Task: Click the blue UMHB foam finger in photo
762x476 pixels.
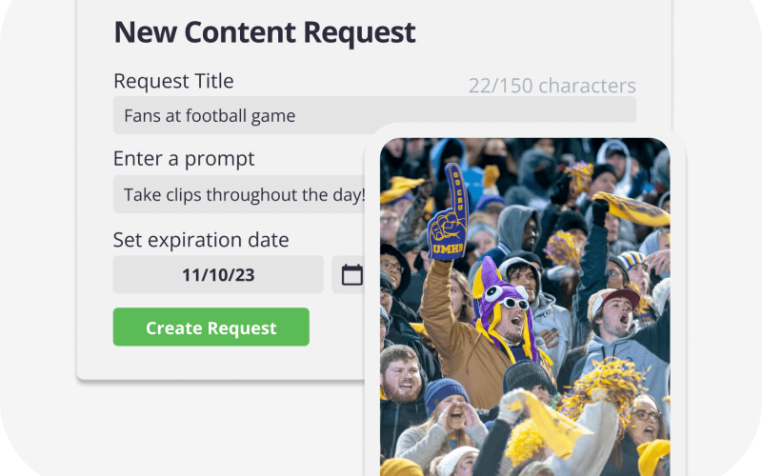Action: coord(448,211)
